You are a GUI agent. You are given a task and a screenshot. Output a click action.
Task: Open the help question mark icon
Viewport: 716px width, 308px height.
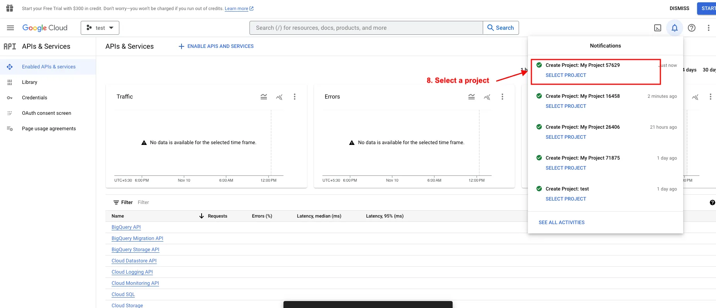(x=692, y=28)
